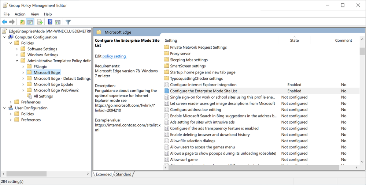This screenshot has height=185, width=366.
Task: Click the TyposquattingChecker settings folder icon
Action: coord(166,79)
